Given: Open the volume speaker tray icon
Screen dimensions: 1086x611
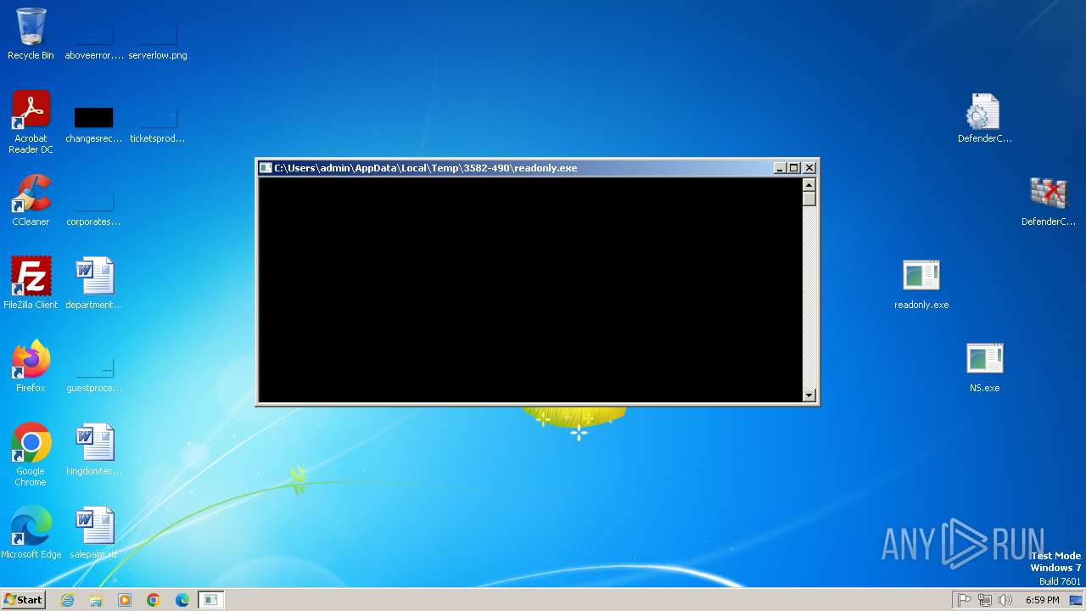Looking at the screenshot, I should pyautogui.click(x=1005, y=600).
